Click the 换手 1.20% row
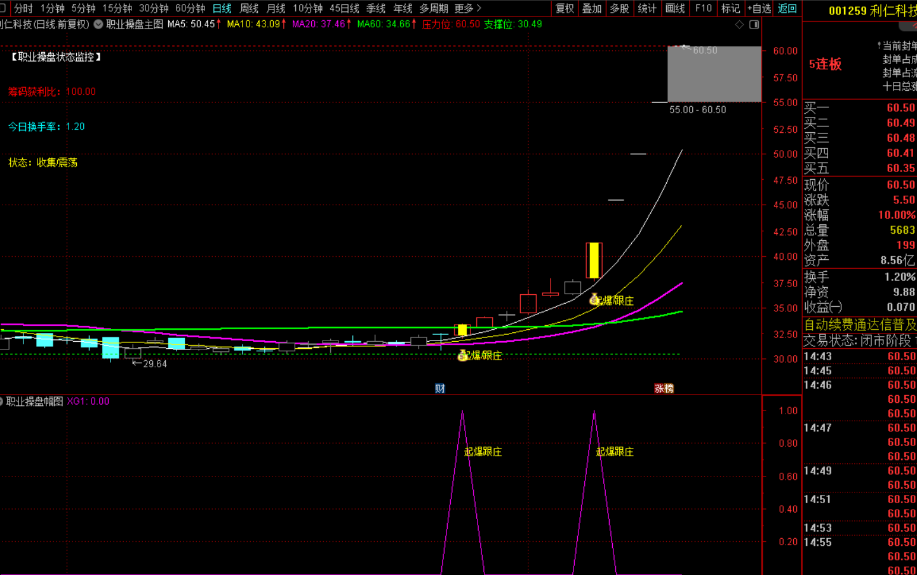 pos(860,277)
